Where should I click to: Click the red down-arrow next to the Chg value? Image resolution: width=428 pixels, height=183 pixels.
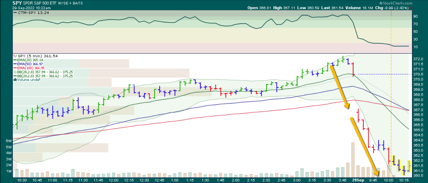pyautogui.click(x=411, y=8)
